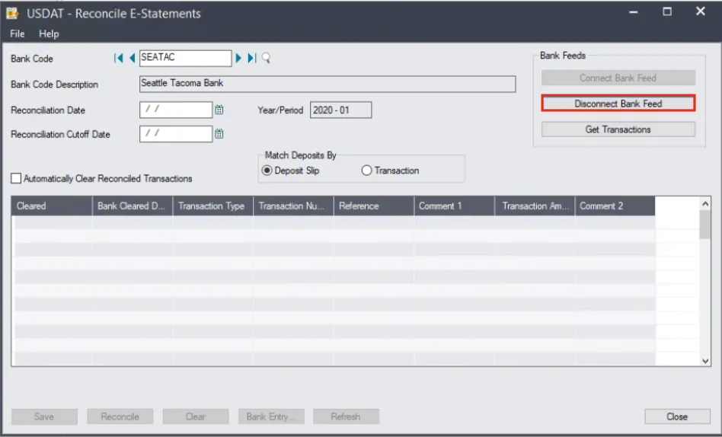The width and height of the screenshot is (722, 437).
Task: Minimize the Reconcile E-Statements window
Action: pos(634,12)
